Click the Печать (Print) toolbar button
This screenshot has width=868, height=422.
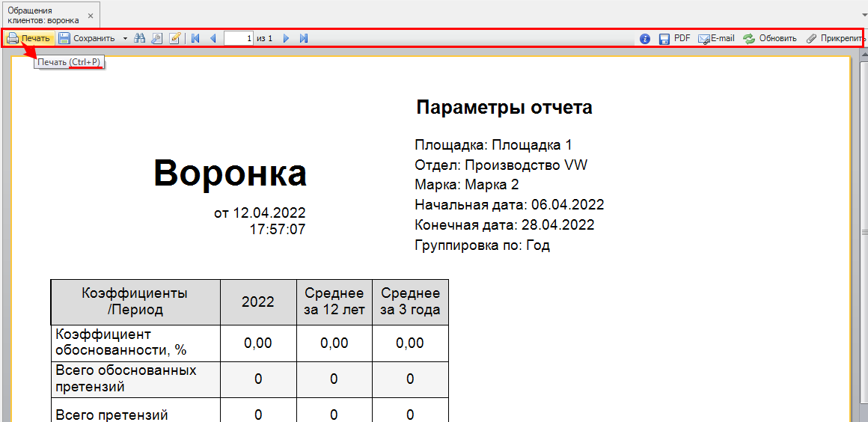28,38
